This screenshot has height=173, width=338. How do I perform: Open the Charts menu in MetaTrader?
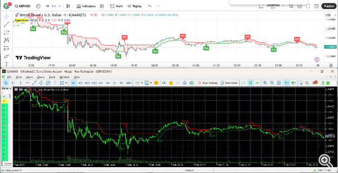(x=41, y=77)
